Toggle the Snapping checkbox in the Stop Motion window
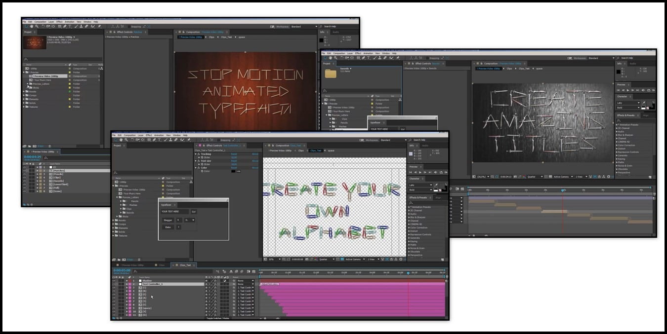The width and height of the screenshot is (667, 334). tap(129, 26)
